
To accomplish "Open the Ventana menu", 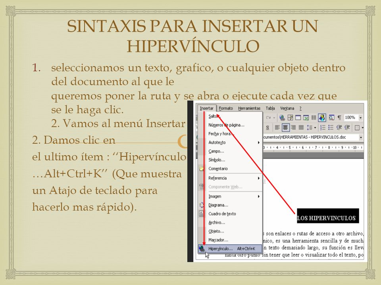I will pyautogui.click(x=287, y=108).
